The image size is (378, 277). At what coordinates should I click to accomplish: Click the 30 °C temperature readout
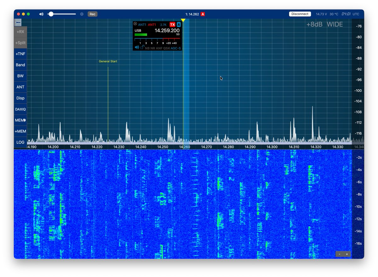click(x=334, y=14)
